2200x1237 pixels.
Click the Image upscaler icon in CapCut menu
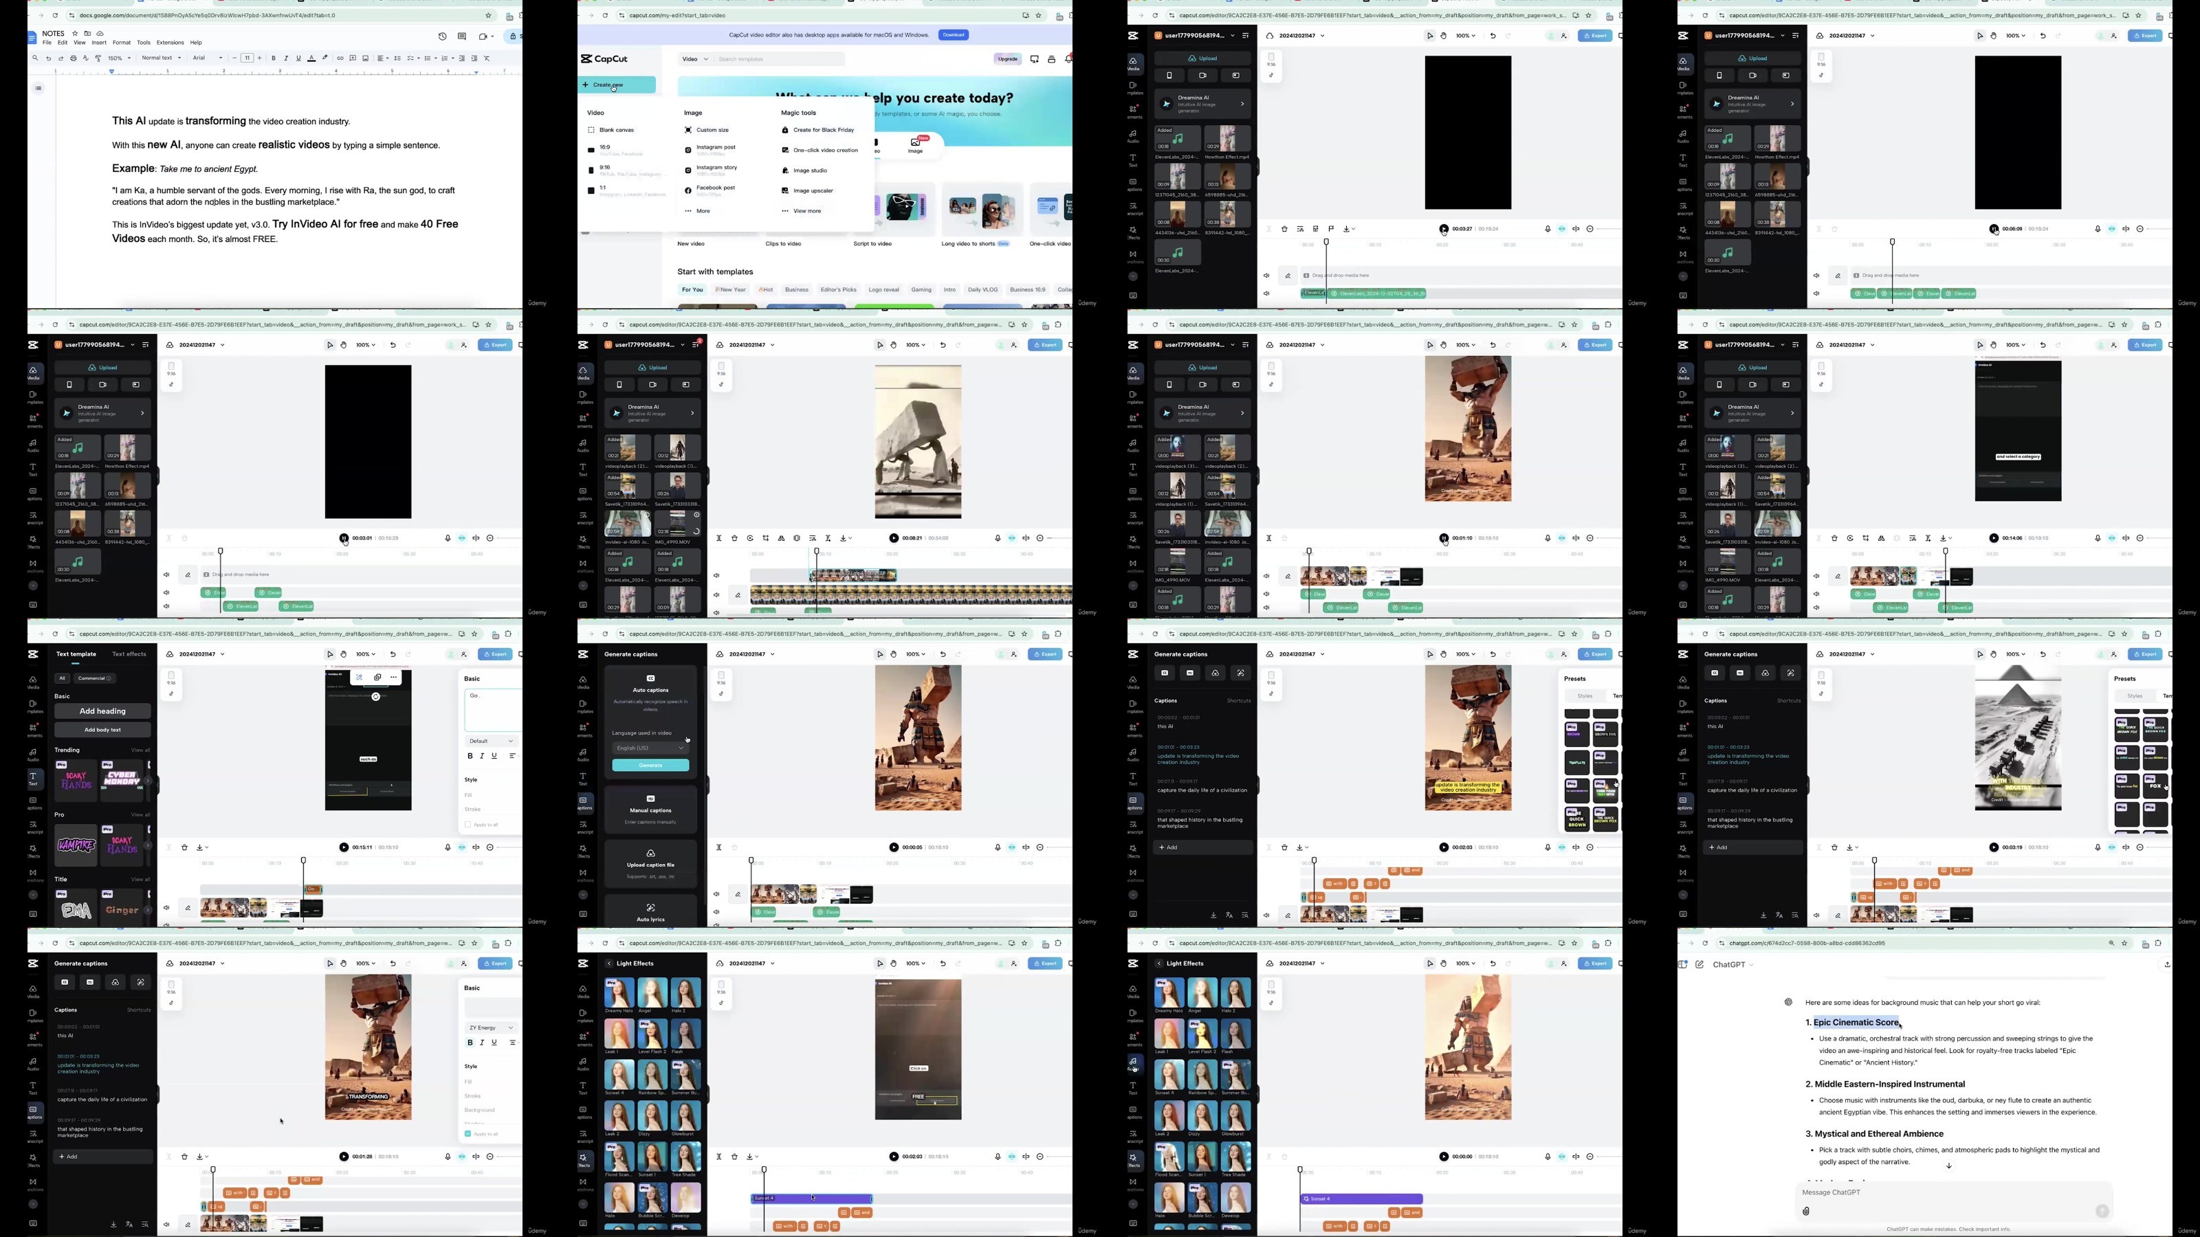point(786,190)
